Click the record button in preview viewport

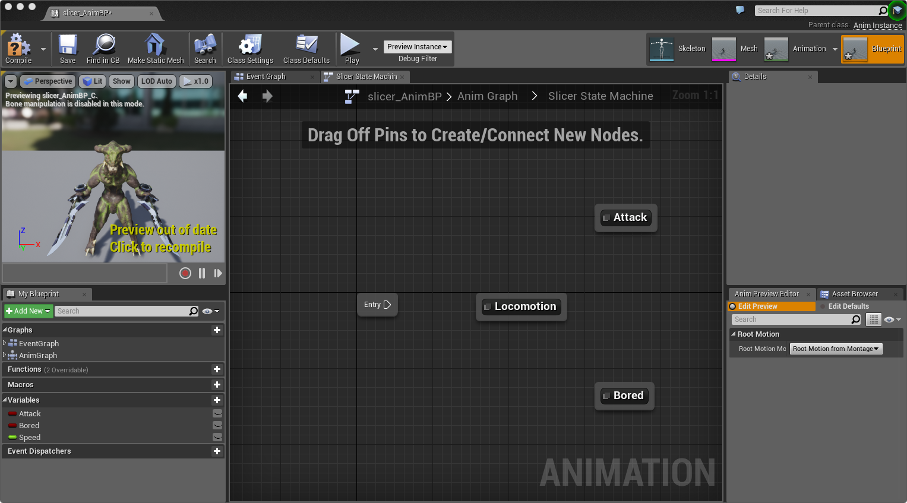click(185, 273)
